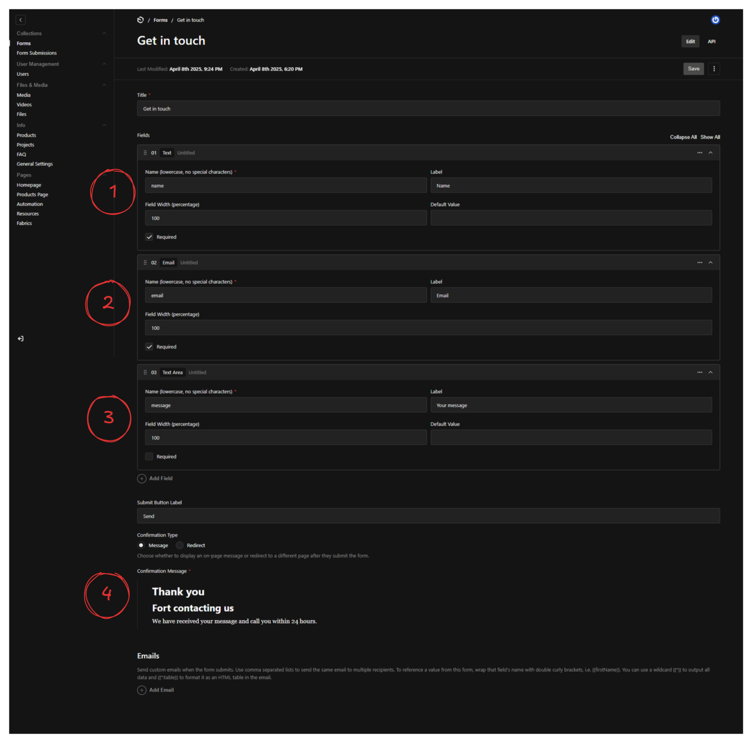Select the Message confirmation type radio
This screenshot has width=752, height=743.
(x=141, y=545)
